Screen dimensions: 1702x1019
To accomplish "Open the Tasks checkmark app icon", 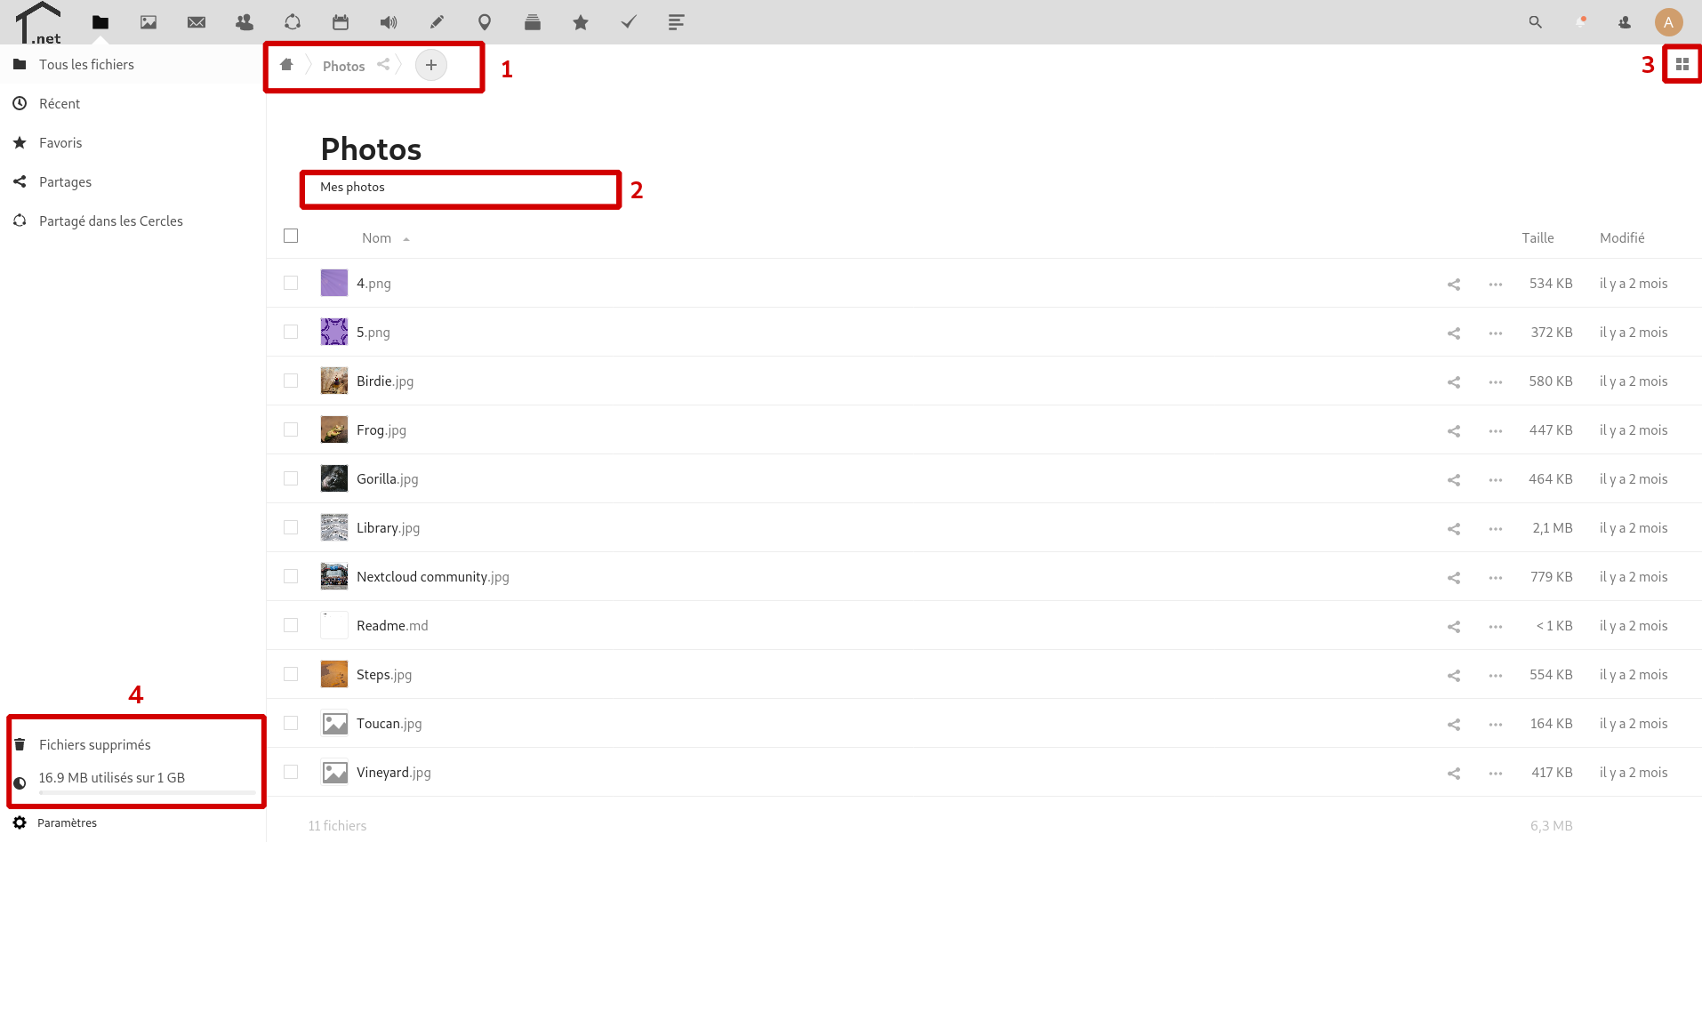I will click(629, 22).
